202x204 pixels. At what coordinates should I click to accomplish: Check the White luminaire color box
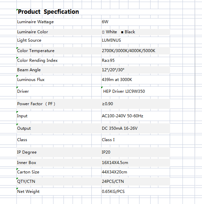[103, 32]
